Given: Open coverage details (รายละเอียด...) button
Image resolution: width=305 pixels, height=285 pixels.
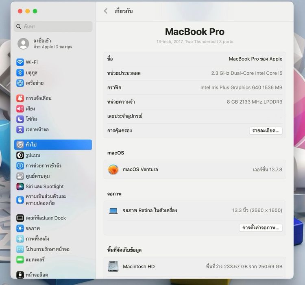Looking at the screenshot, I should tap(266, 131).
